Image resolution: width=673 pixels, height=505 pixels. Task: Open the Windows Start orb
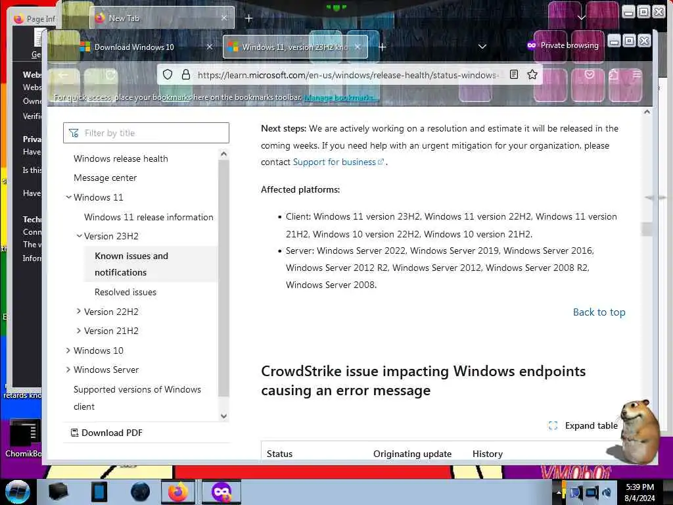tap(18, 492)
